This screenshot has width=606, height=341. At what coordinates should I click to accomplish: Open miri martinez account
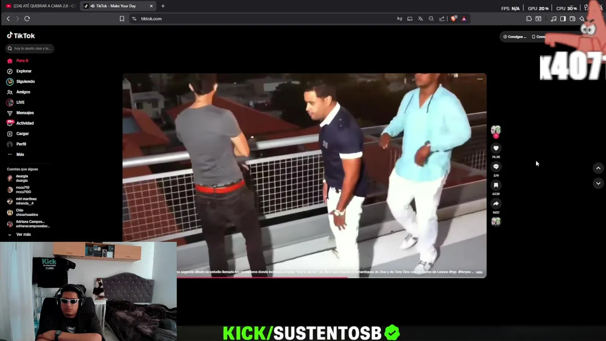point(22,201)
